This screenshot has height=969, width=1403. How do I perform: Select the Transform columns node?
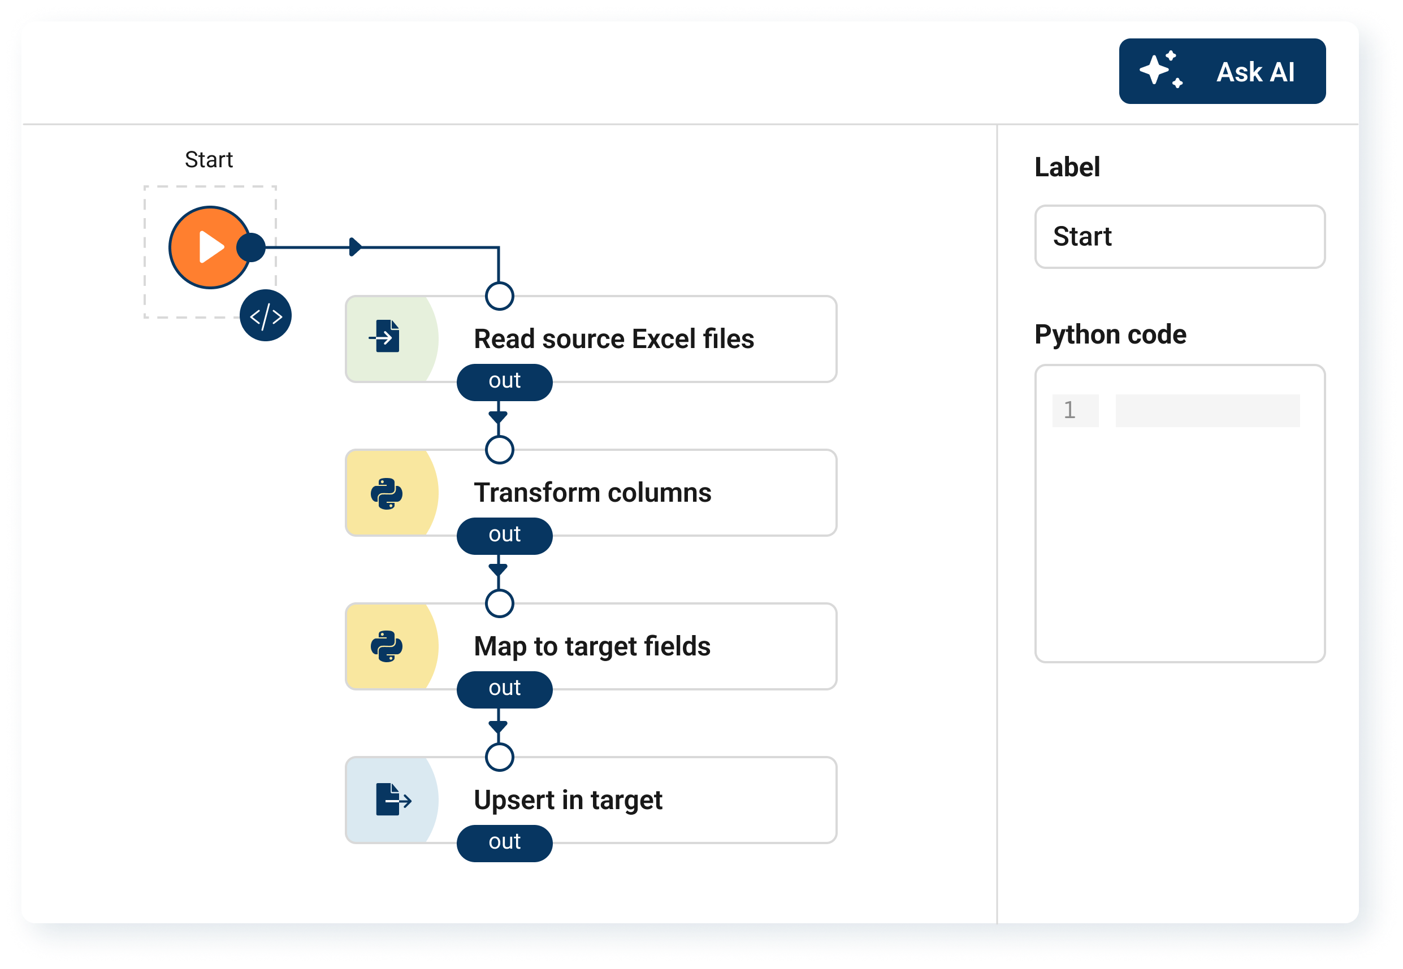638,492
